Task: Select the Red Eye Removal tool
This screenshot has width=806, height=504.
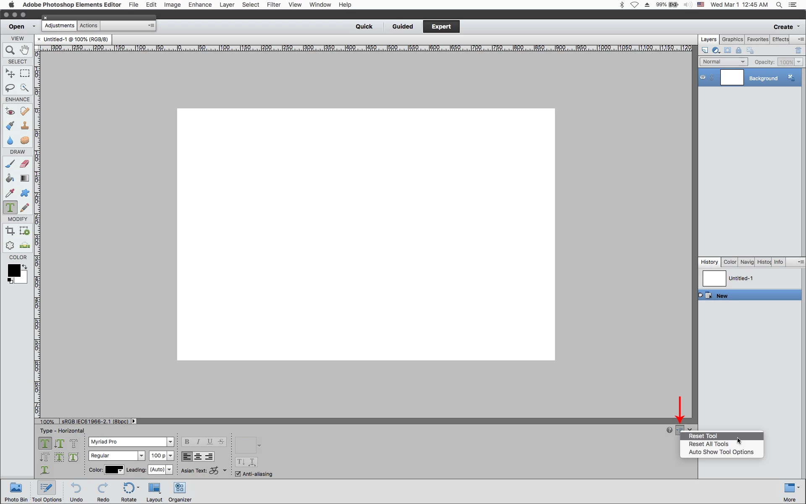Action: point(10,112)
